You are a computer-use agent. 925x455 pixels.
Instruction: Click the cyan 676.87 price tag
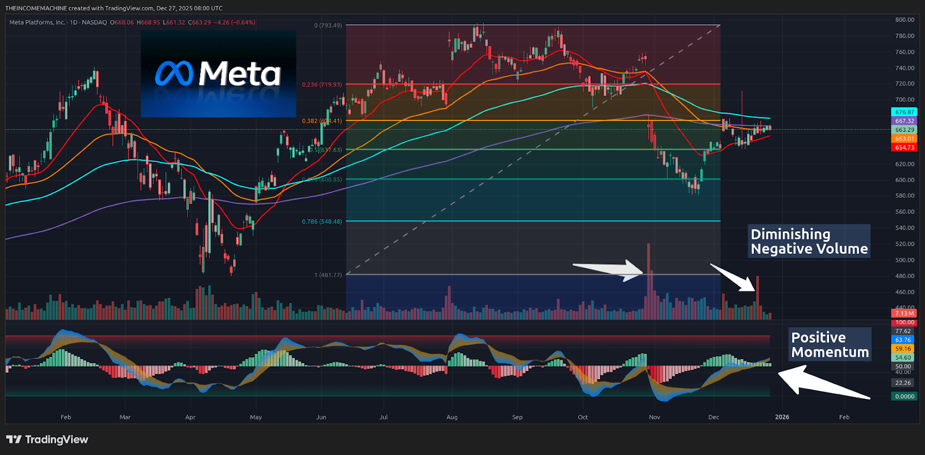[x=905, y=112]
